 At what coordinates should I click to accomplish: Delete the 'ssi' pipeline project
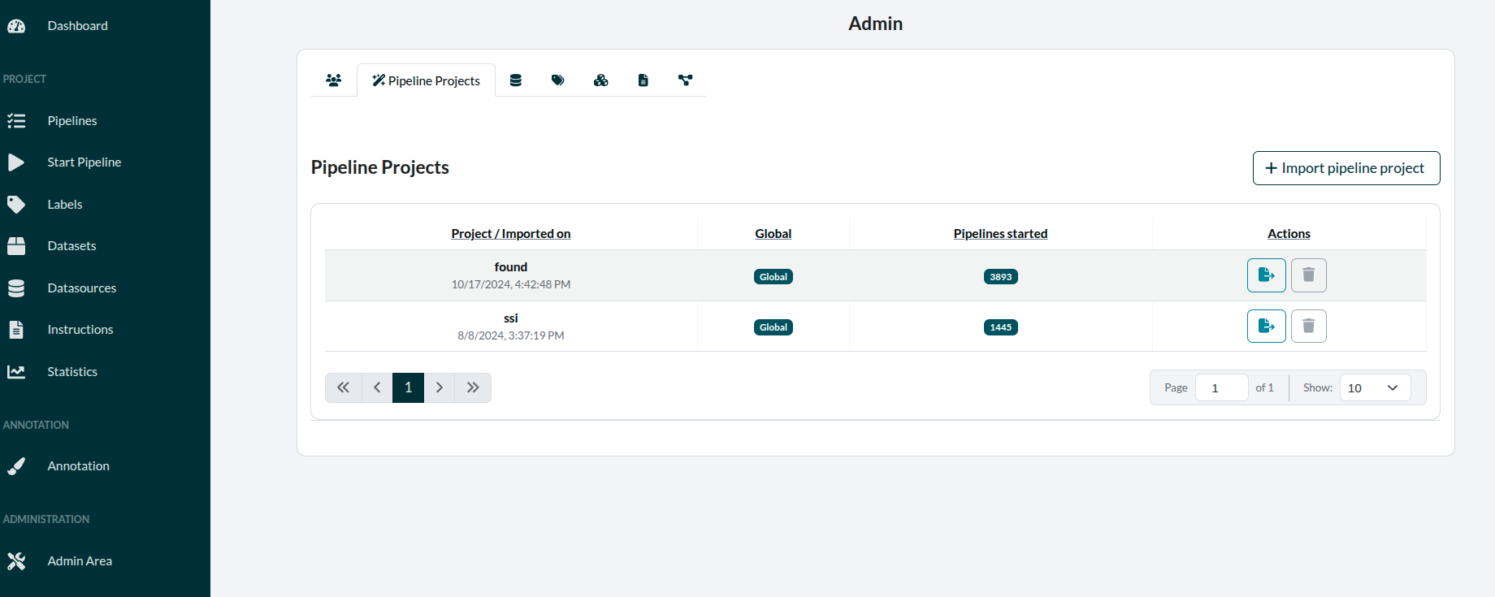point(1308,327)
